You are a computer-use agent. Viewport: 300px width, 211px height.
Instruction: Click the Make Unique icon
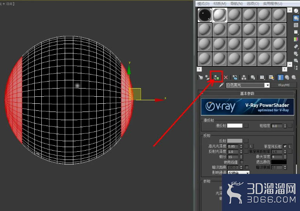tap(244, 77)
